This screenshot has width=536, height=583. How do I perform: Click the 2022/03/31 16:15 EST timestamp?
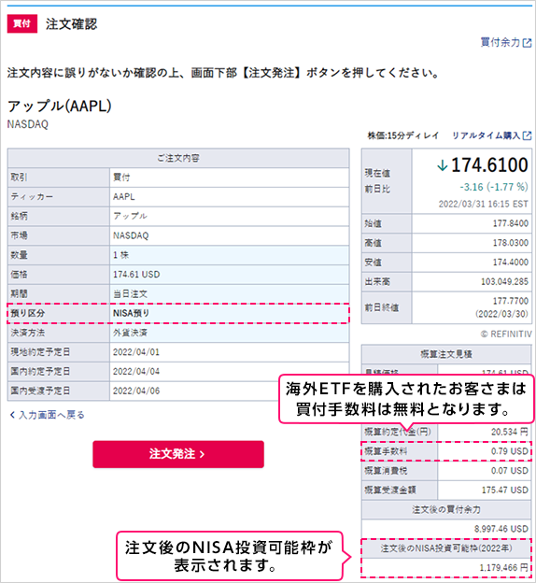pyautogui.click(x=483, y=204)
